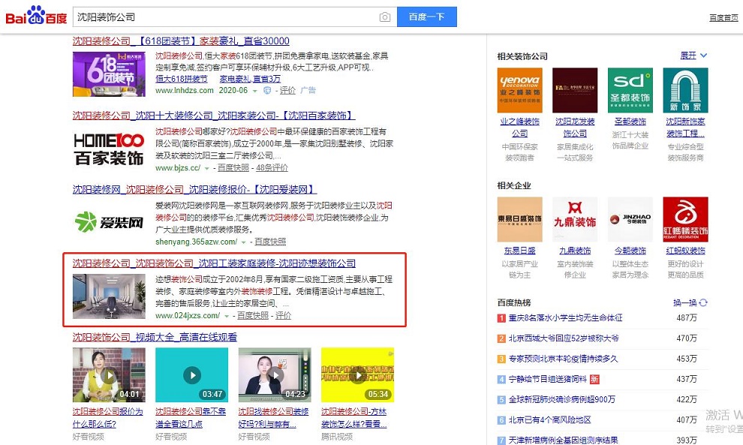Image resolution: width=743 pixels, height=445 pixels.
Task: Open 48条评价 link
Action: point(272,168)
